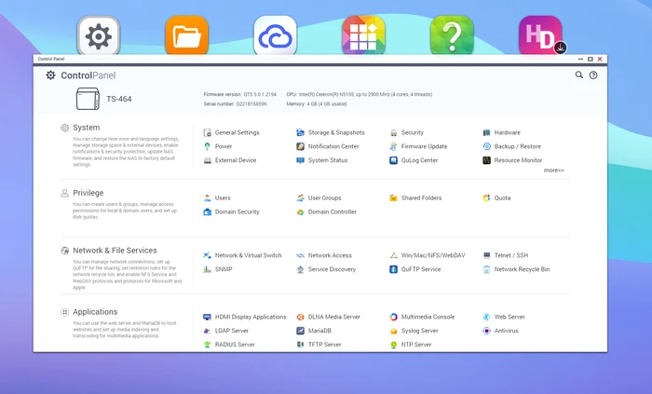Open the myQNAPcloud cloud desktop icon
Viewport: 652px width, 394px height.
(x=276, y=36)
